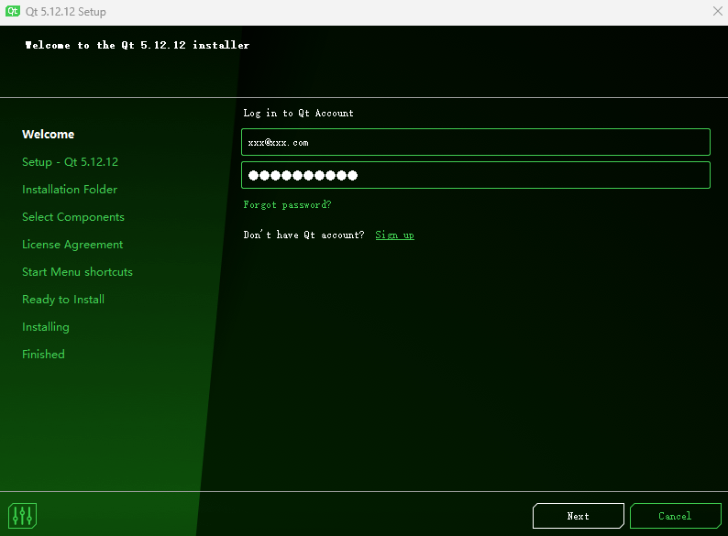The image size is (728, 536).
Task: Select the License Agreement step
Action: (72, 245)
